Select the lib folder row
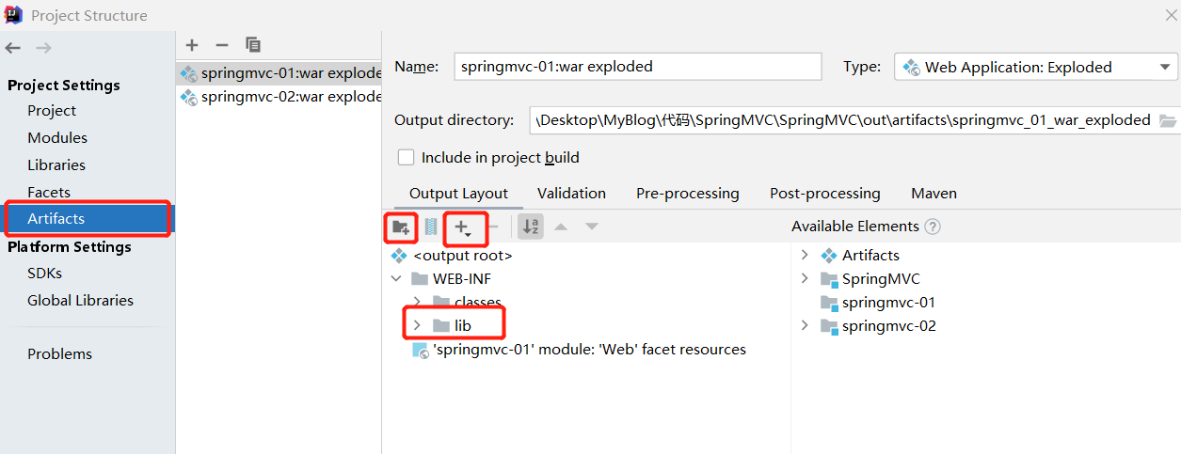The image size is (1181, 454). (x=452, y=326)
